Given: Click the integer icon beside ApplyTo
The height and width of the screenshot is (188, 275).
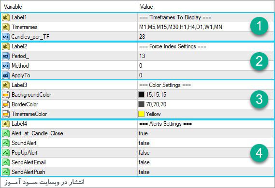Looking at the screenshot, I should (6, 75).
